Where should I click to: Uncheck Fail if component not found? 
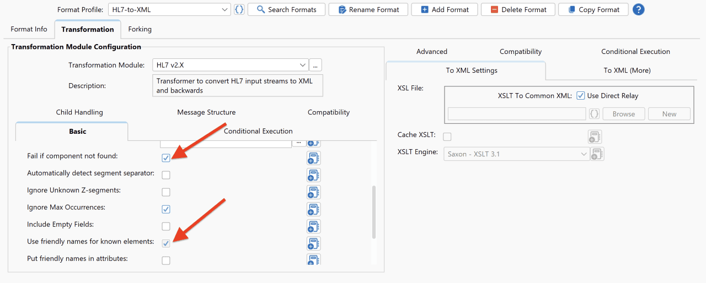pyautogui.click(x=166, y=158)
